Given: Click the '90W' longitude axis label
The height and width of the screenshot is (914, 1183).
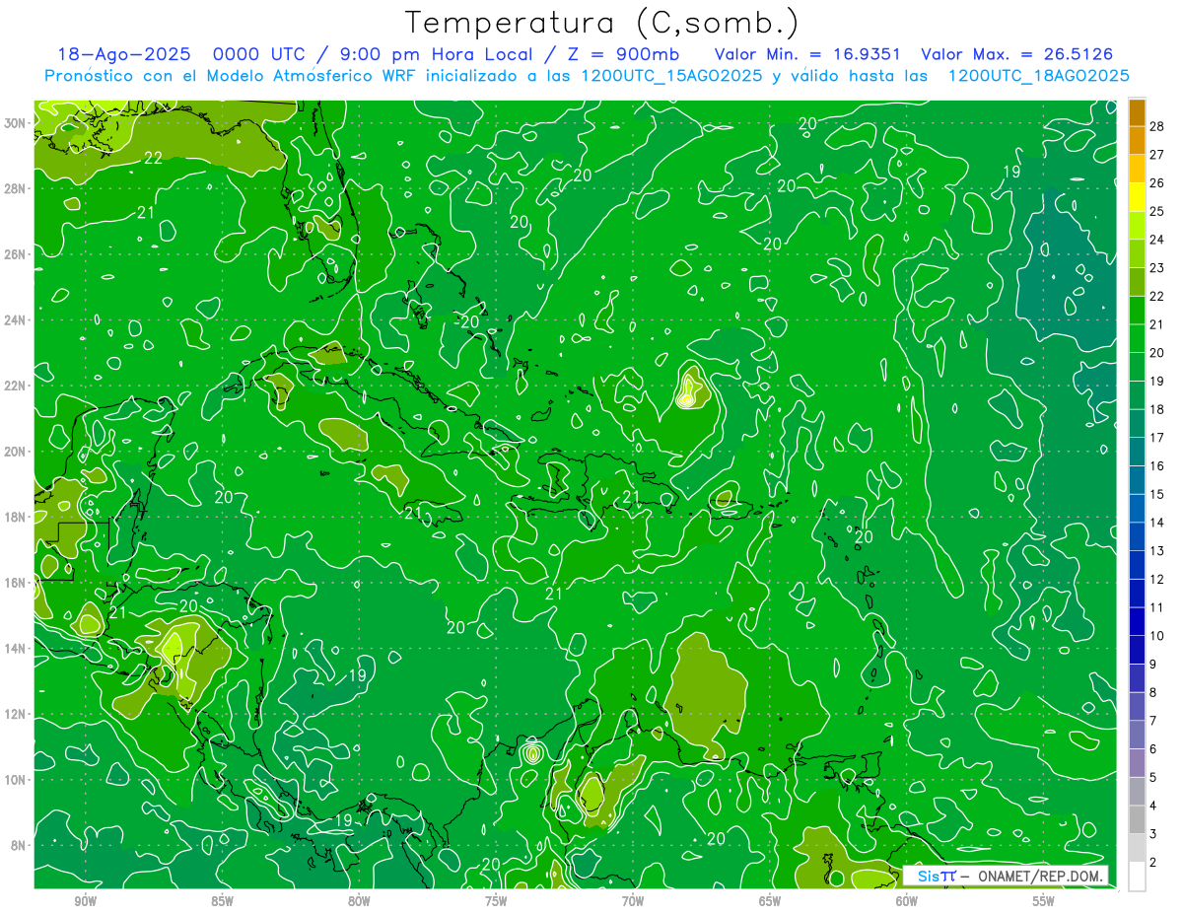Looking at the screenshot, I should pyautogui.click(x=86, y=901).
